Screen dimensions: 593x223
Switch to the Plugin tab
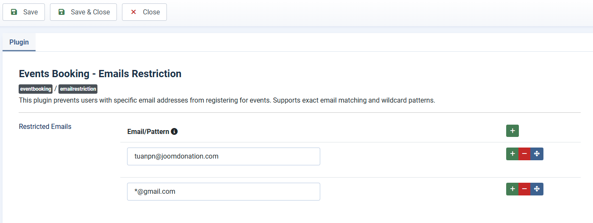click(19, 42)
